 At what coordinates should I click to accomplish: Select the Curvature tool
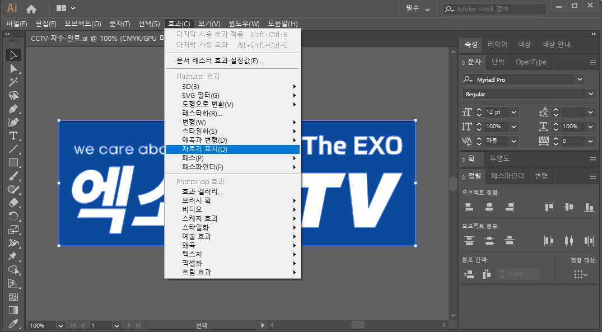tap(13, 122)
